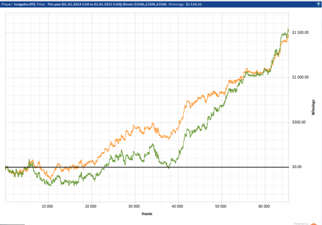This screenshot has height=225, width=322.
Task: Select the 40 000 hands tick label
Action: tap(177, 206)
